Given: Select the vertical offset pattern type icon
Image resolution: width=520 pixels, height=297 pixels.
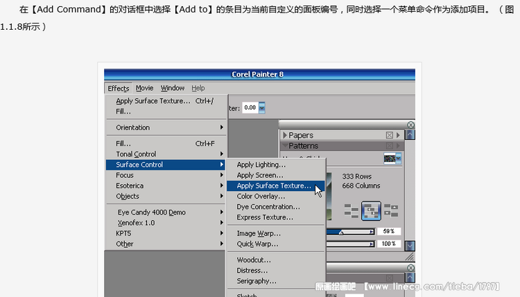Looking at the screenshot, I should tap(391, 210).
